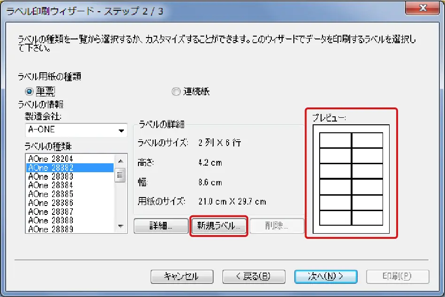Click the label layout preview image

click(x=351, y=179)
